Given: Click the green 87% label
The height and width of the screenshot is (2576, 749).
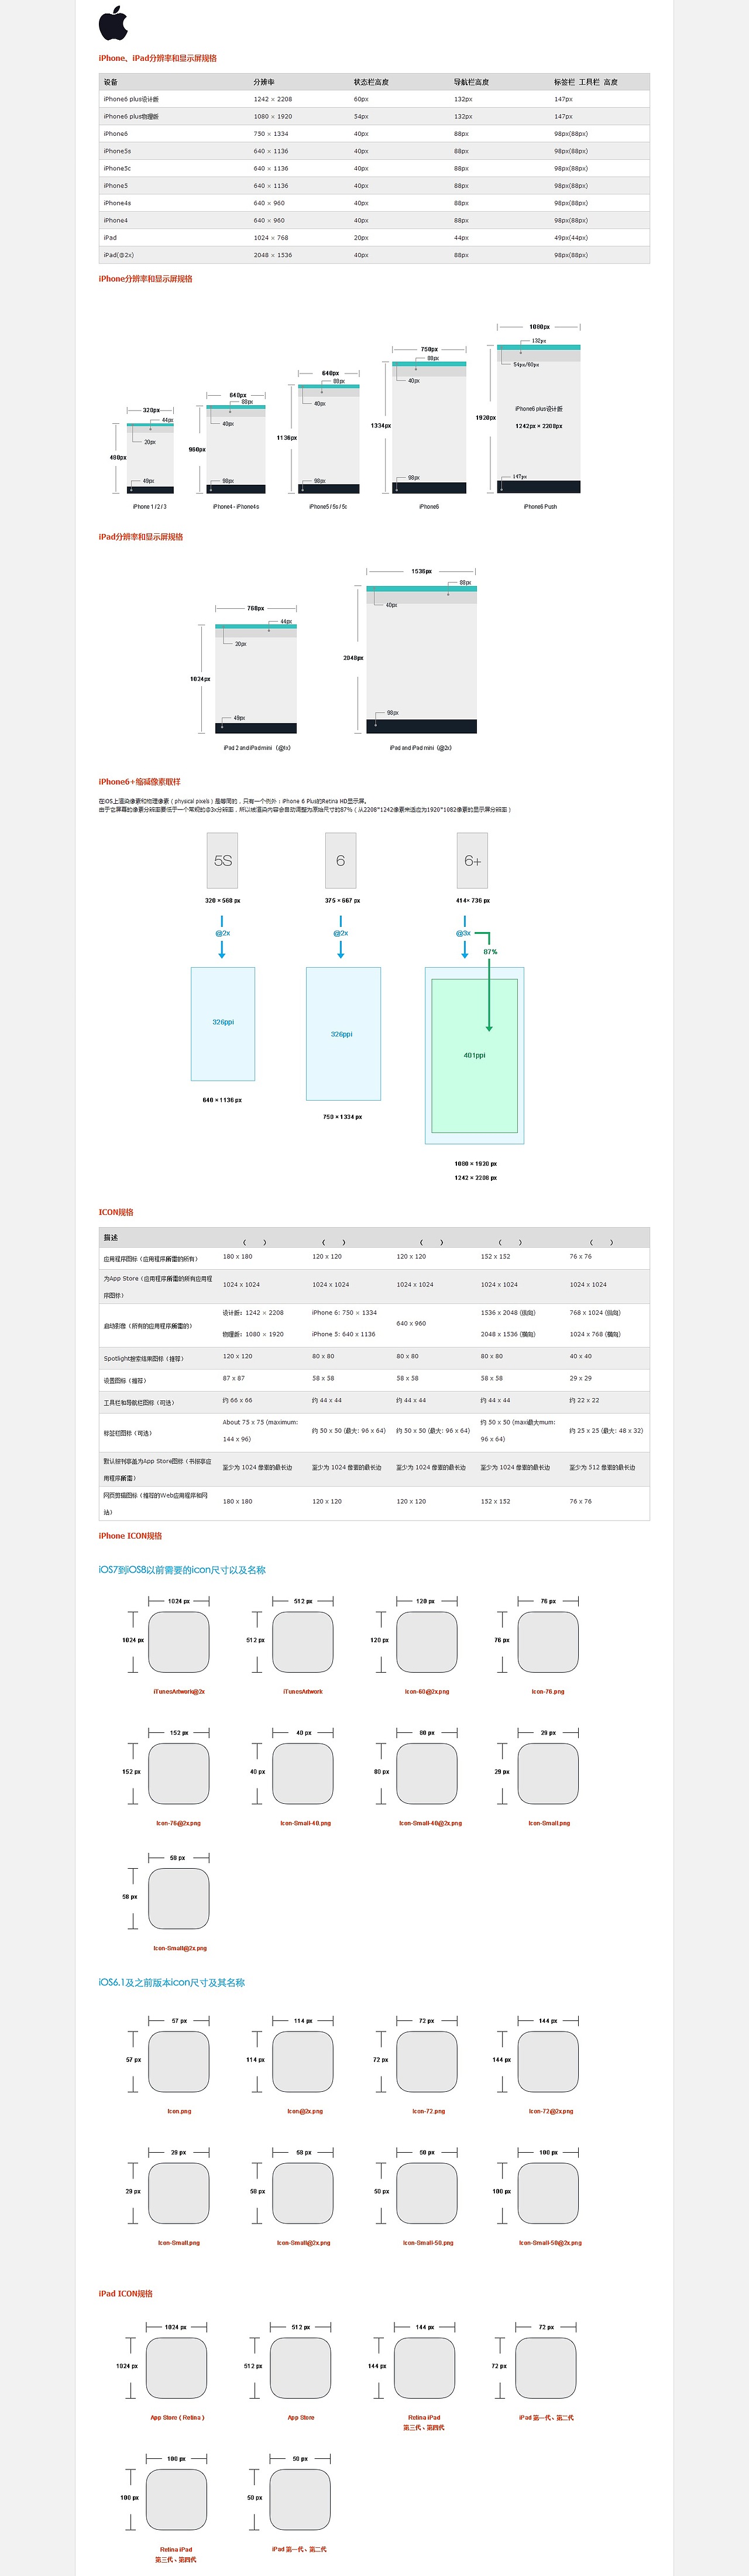Looking at the screenshot, I should (x=490, y=952).
